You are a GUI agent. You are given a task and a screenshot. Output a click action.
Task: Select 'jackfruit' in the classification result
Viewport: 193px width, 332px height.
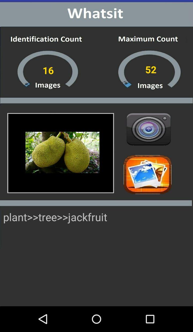coord(88,217)
